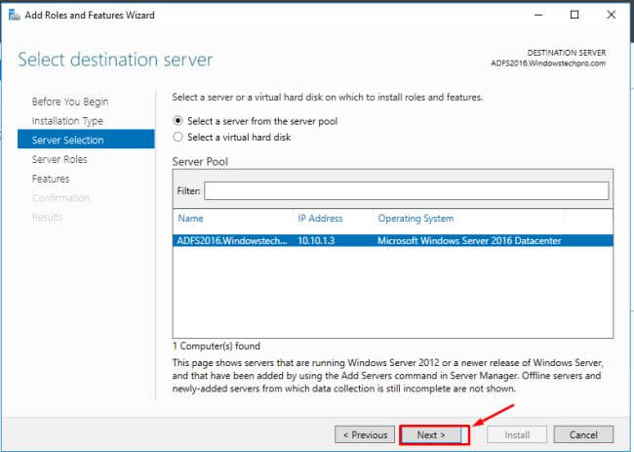The height and width of the screenshot is (452, 634).
Task: Sort the server pool by Operating System column
Action: click(416, 219)
